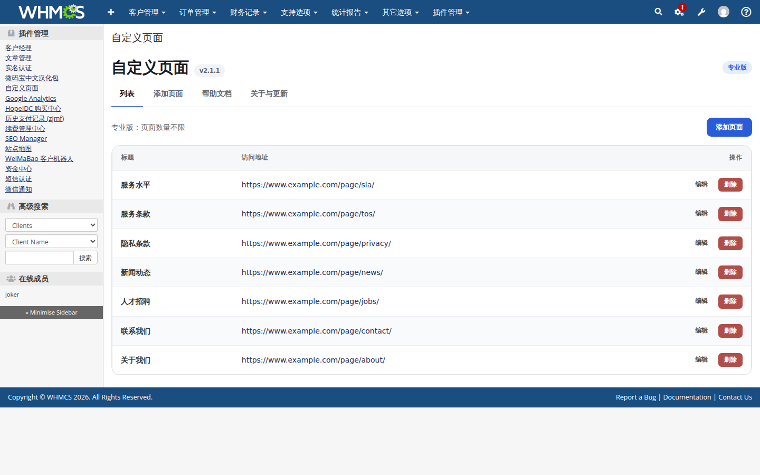Screen dimensions: 760x475
Task: Expand the 客户管理 menu
Action: pyautogui.click(x=147, y=12)
